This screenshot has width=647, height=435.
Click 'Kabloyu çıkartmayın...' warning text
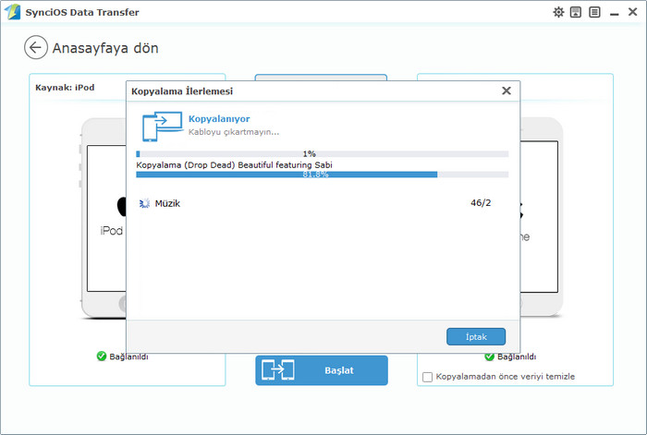pyautogui.click(x=234, y=132)
